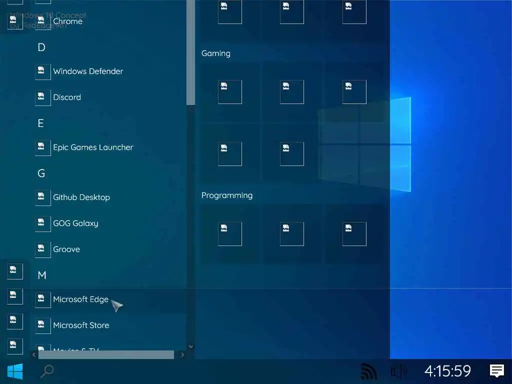Open last tile in Programming group
This screenshot has height=384, width=512.
[x=354, y=234]
